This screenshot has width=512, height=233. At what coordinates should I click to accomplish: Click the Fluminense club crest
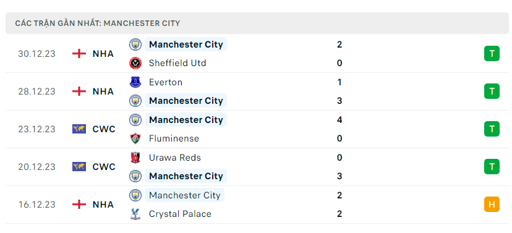point(135,138)
